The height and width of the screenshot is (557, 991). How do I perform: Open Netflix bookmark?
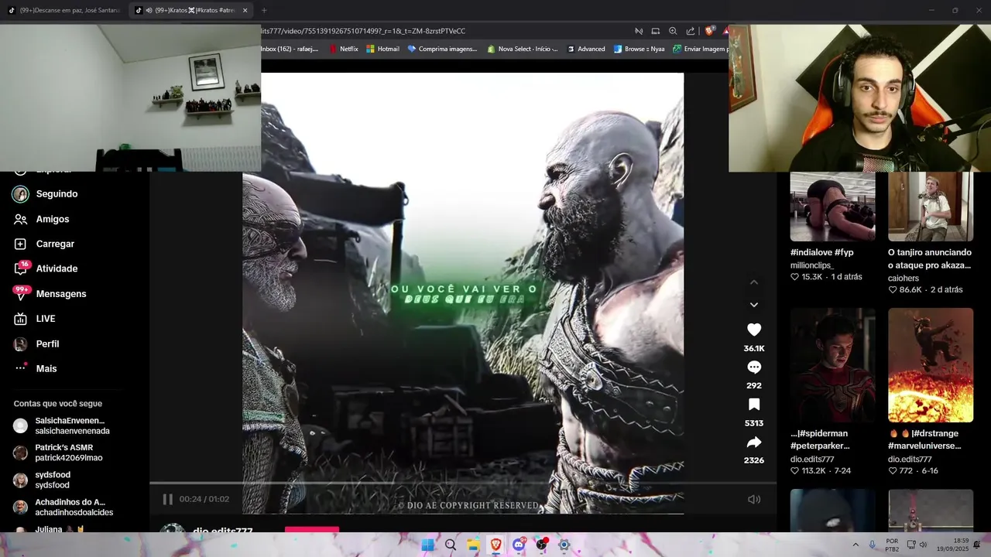tap(344, 49)
